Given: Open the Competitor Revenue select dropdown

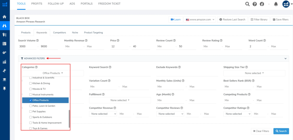Looking at the screenshot, I should click(103, 114).
